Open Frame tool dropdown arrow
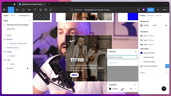 [19, 10]
